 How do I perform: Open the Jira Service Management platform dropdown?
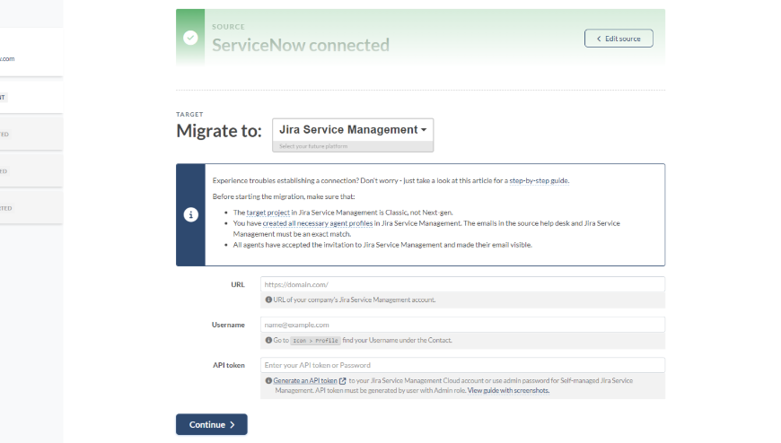click(353, 130)
